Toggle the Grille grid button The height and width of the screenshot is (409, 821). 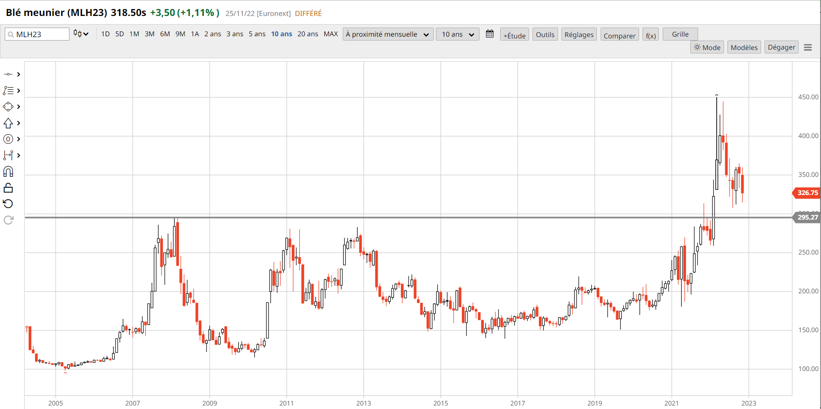(x=680, y=34)
